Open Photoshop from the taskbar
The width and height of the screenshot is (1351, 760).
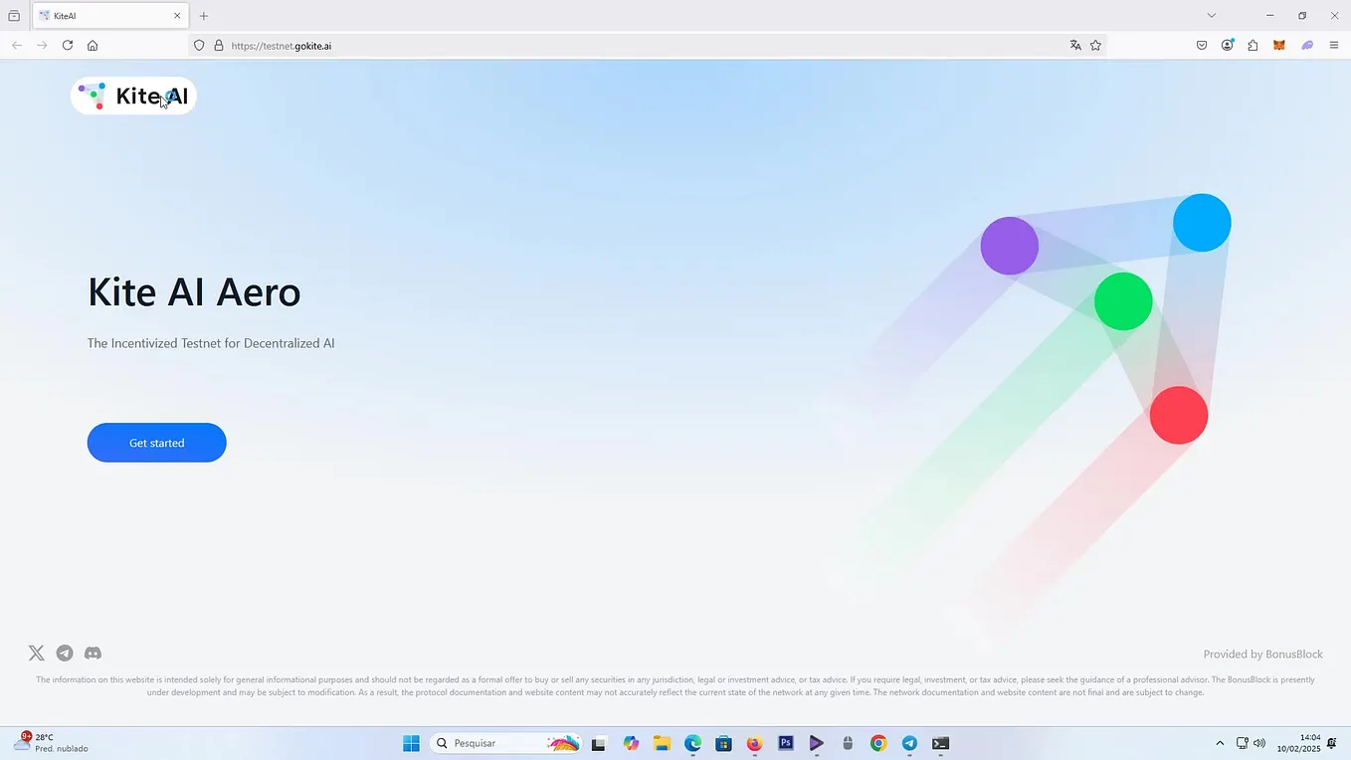(x=785, y=743)
